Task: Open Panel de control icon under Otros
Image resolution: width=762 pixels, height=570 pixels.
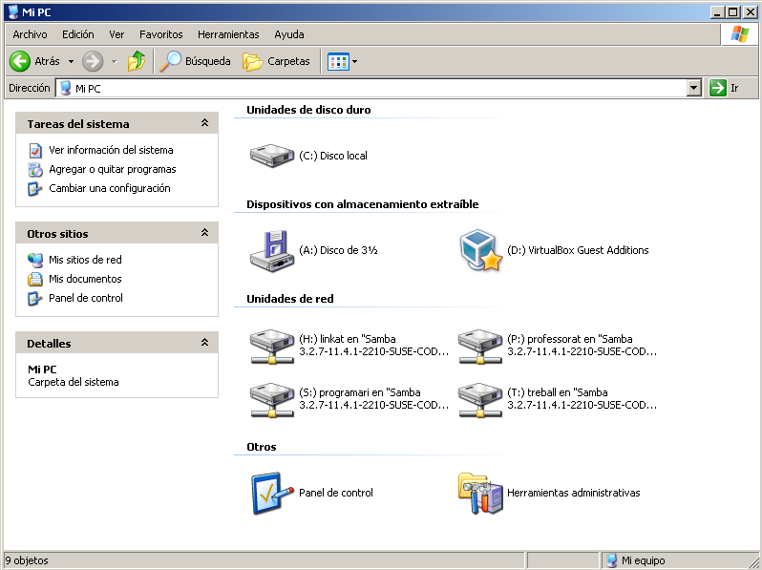Action: pos(272,493)
